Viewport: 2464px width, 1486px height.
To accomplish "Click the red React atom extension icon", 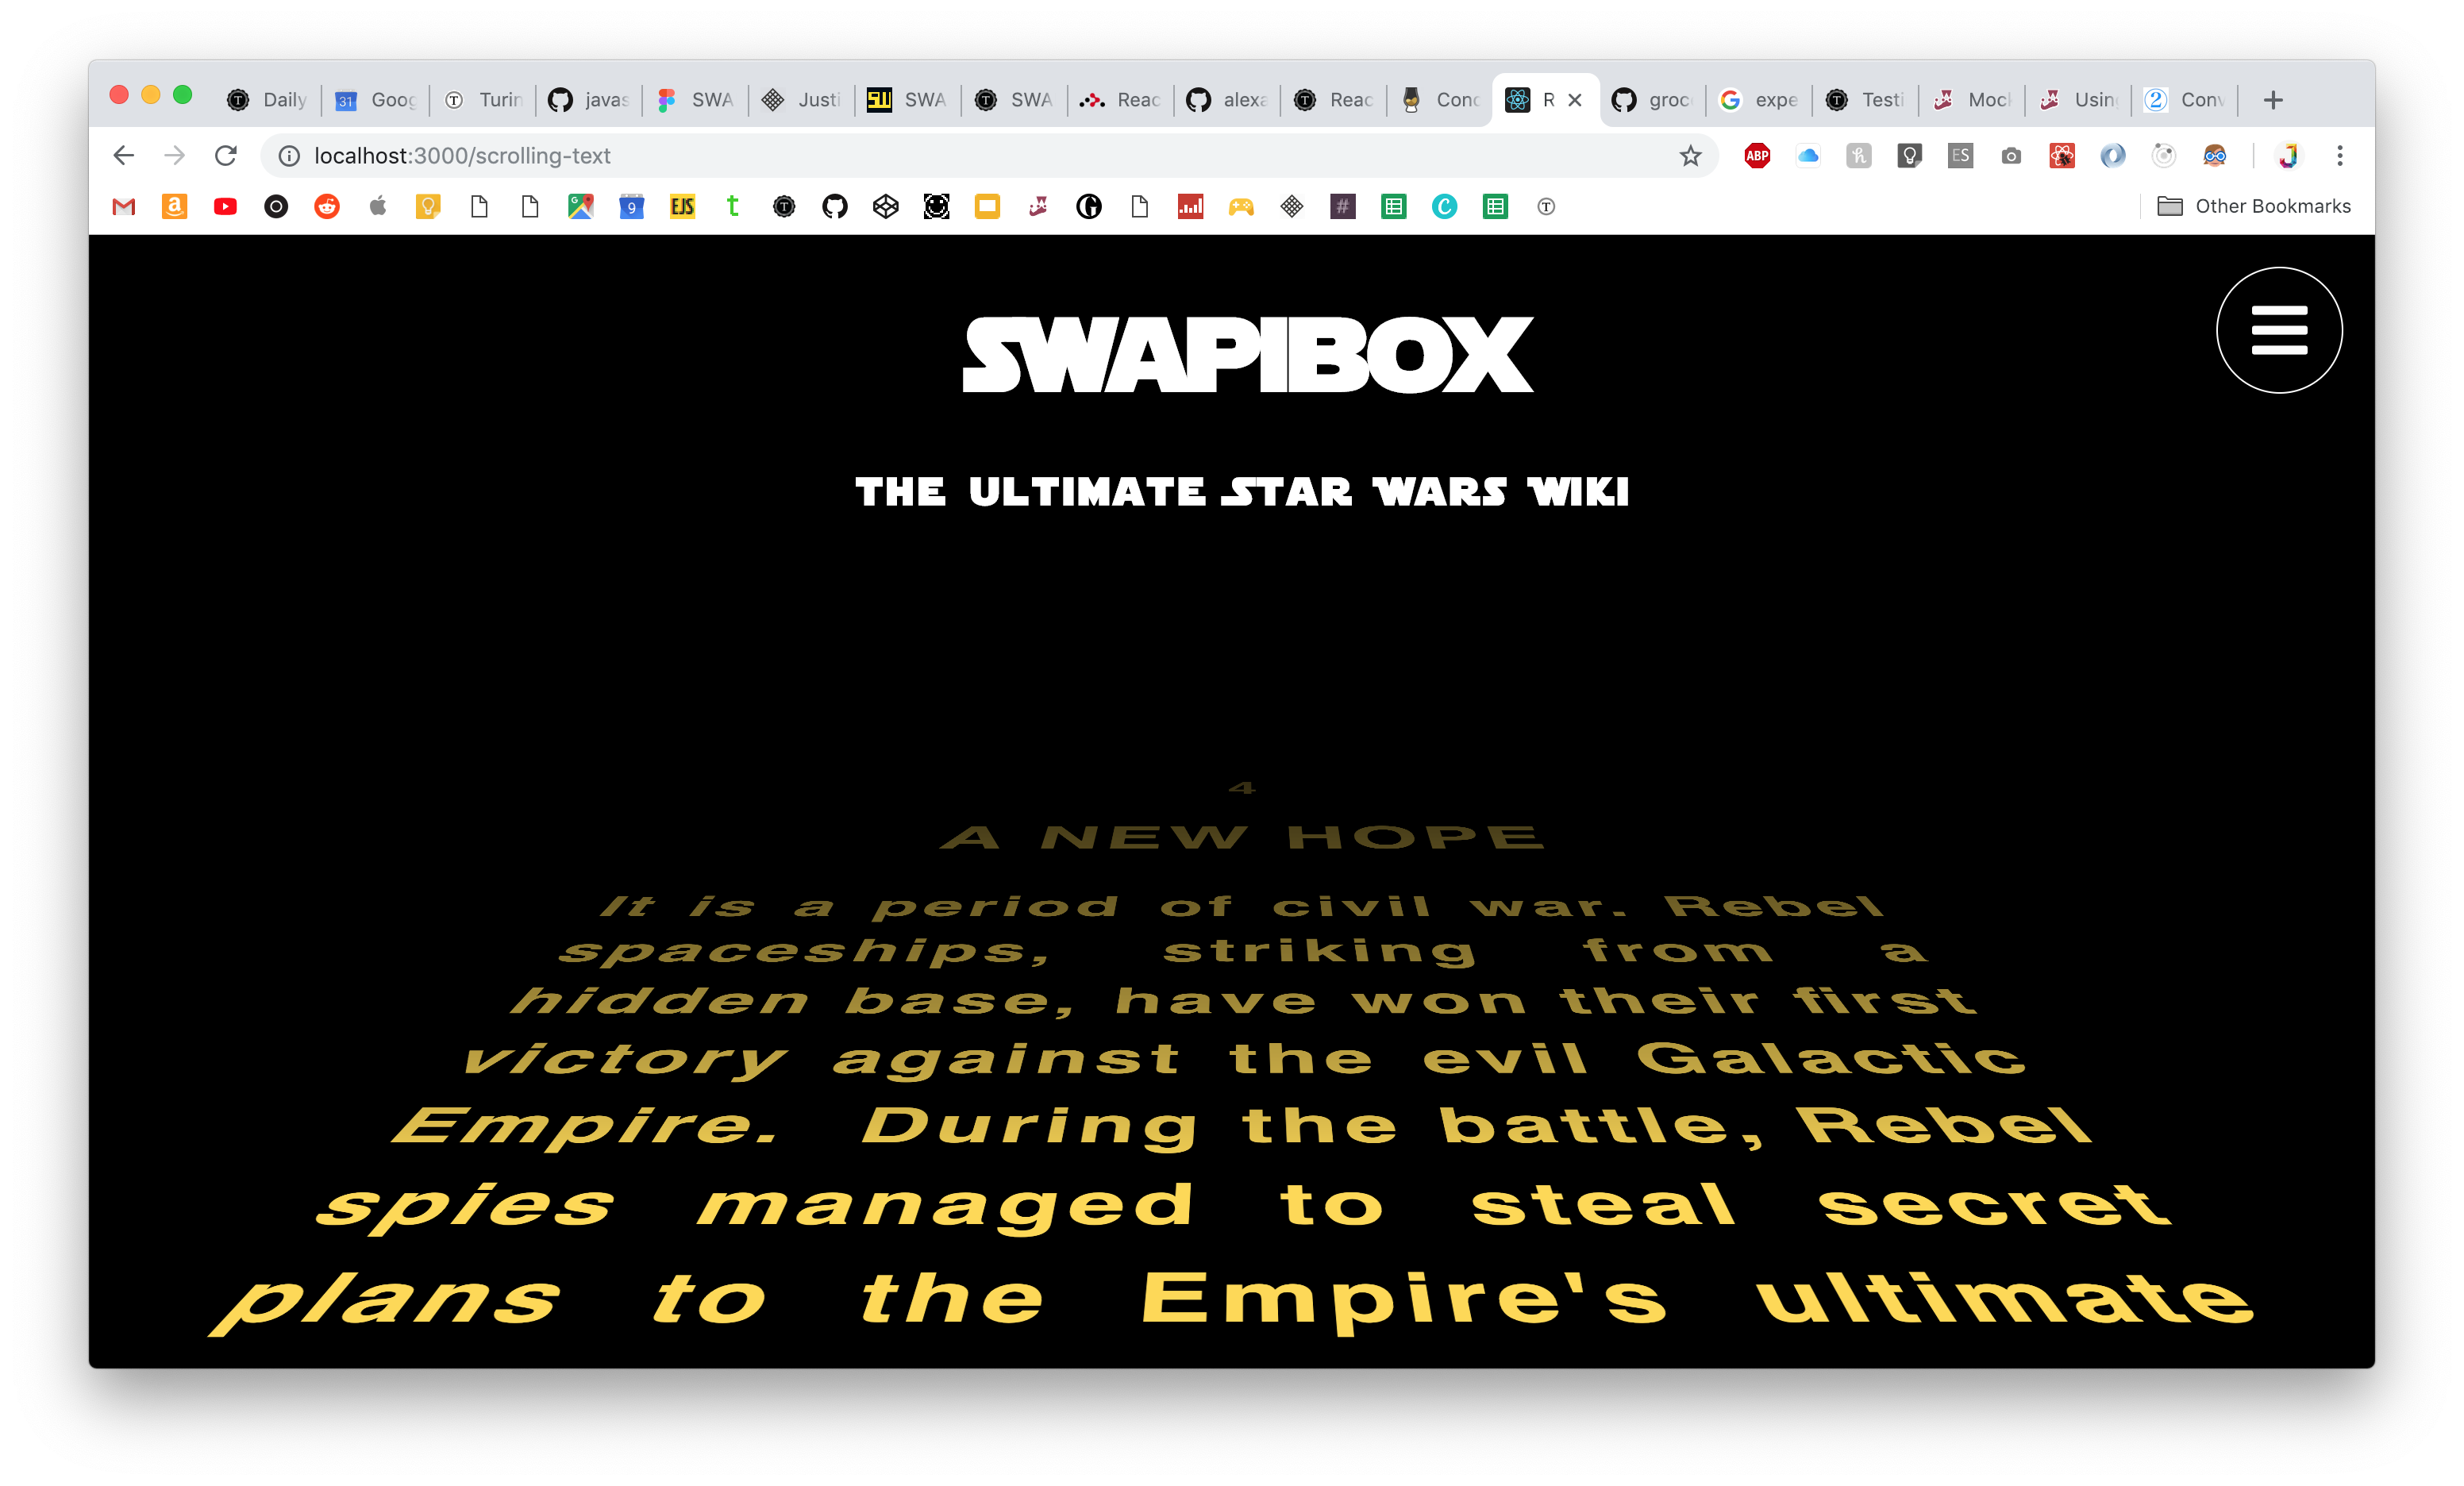I will tap(2062, 156).
